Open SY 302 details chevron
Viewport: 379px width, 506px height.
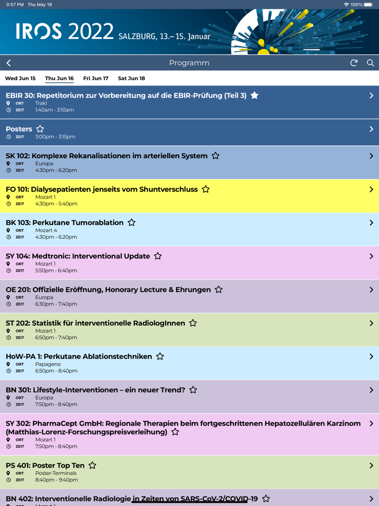click(x=371, y=424)
